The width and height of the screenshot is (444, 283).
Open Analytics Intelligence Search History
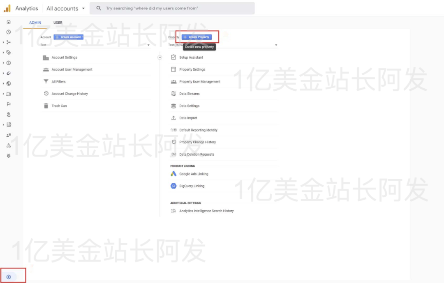pyautogui.click(x=206, y=211)
